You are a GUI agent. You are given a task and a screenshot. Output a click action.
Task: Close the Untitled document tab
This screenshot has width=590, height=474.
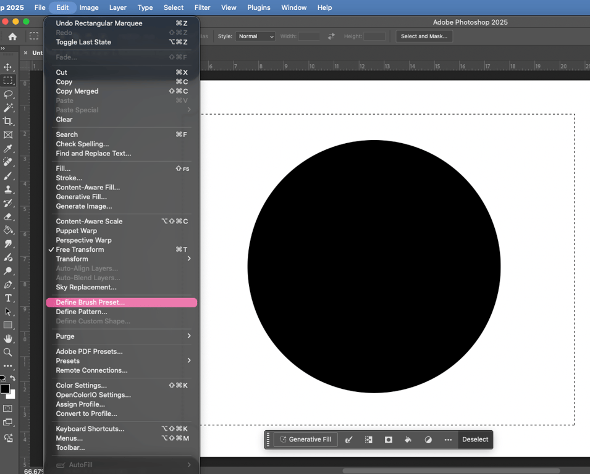(25, 53)
